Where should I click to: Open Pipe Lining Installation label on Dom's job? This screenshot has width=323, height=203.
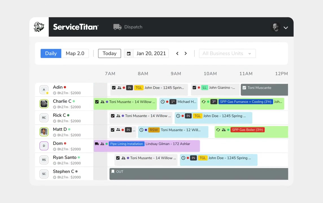[x=126, y=144]
